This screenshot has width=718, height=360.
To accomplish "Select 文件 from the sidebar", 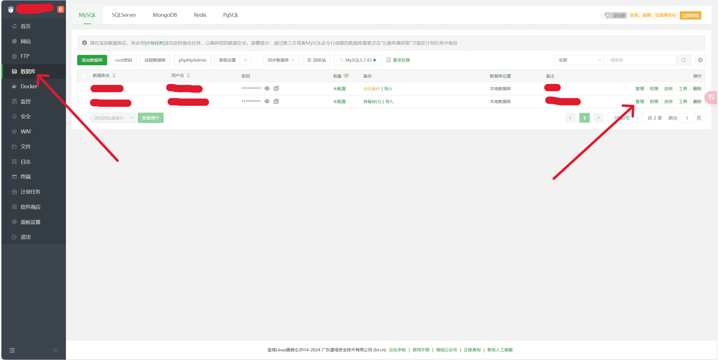I will click(25, 146).
